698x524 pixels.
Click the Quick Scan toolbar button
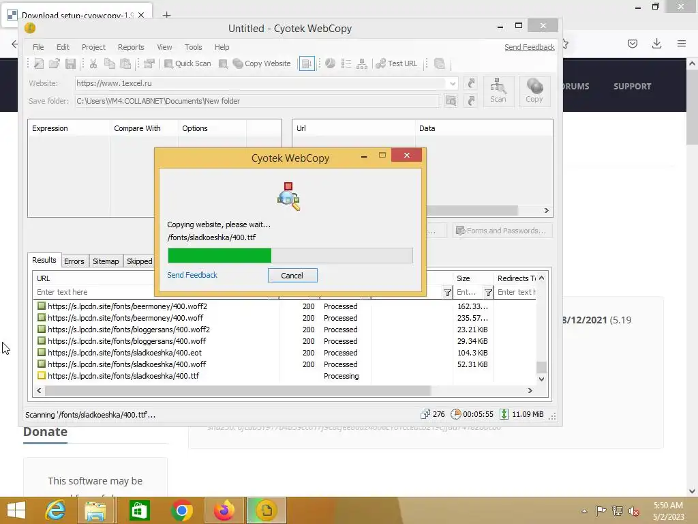point(187,63)
